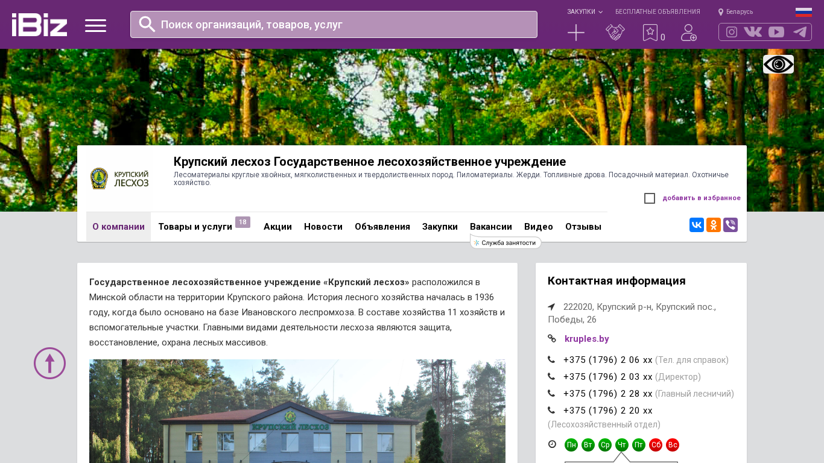This screenshot has width=824, height=463.
Task: Click the search magnifier icon
Action: [x=147, y=24]
